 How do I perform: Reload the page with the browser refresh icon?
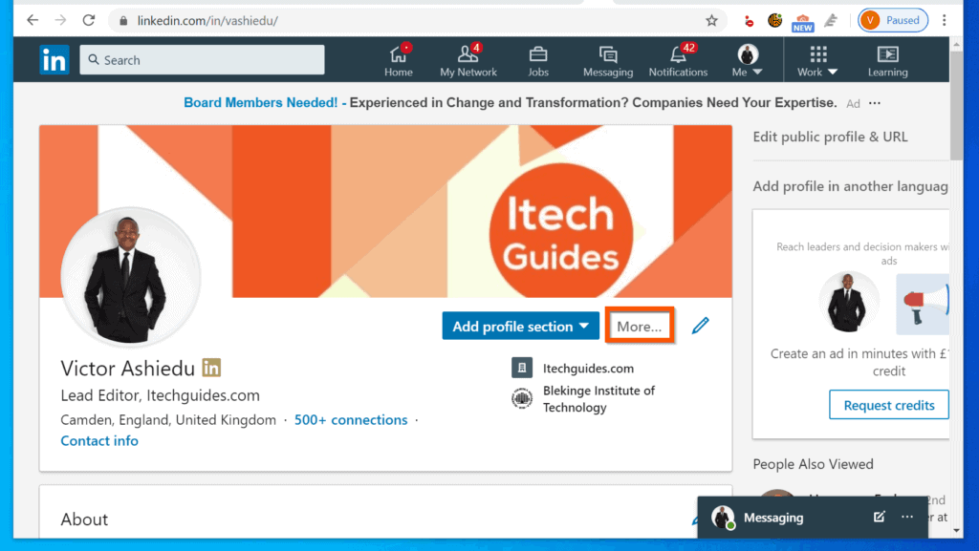coord(88,19)
